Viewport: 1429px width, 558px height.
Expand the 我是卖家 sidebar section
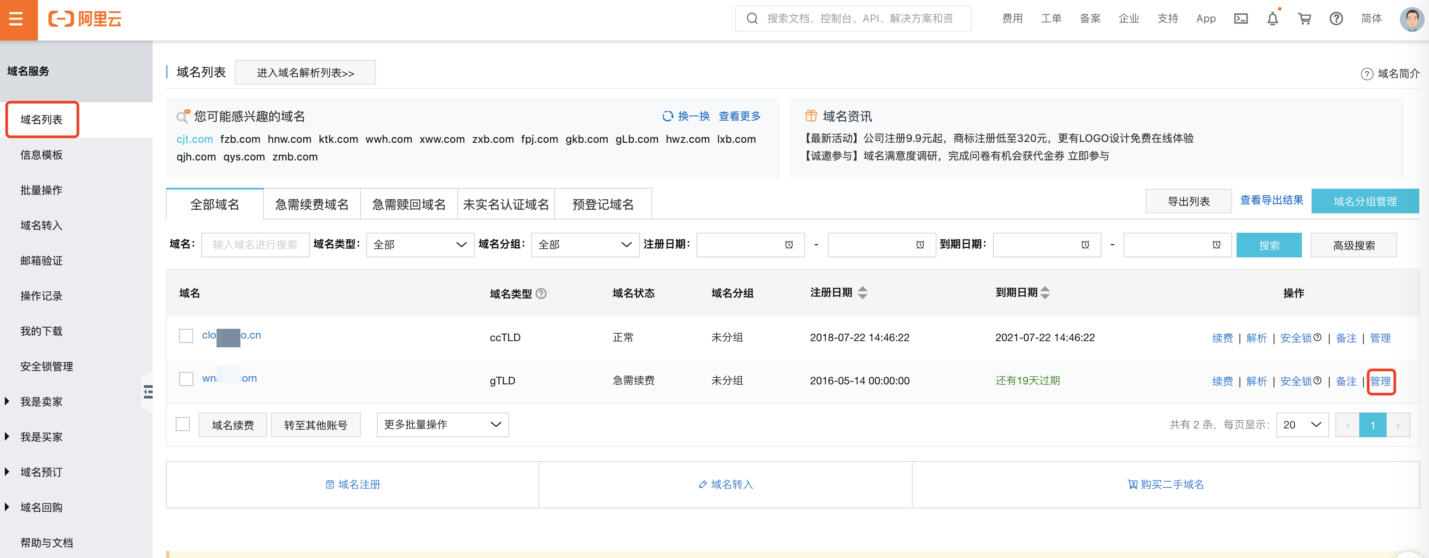pos(41,402)
